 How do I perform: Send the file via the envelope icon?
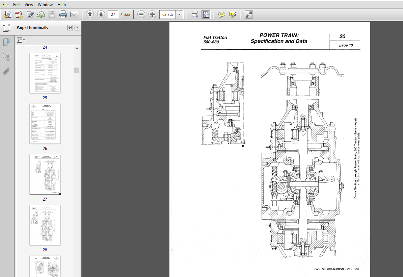click(x=74, y=15)
